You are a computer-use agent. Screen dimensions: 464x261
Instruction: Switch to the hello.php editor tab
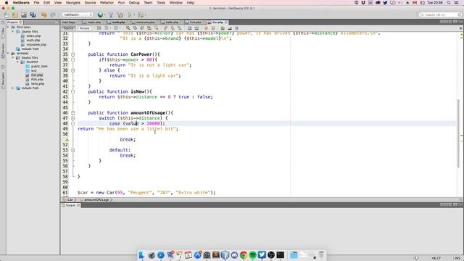tap(172, 22)
